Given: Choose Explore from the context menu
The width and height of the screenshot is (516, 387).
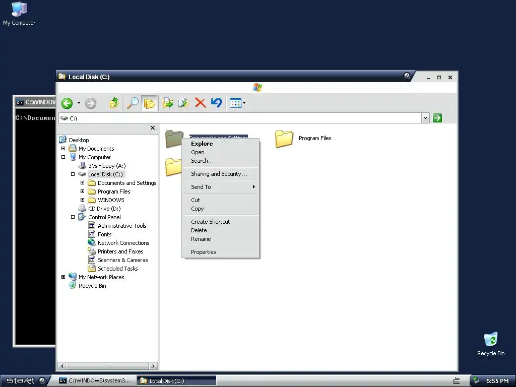Looking at the screenshot, I should pyautogui.click(x=221, y=144).
